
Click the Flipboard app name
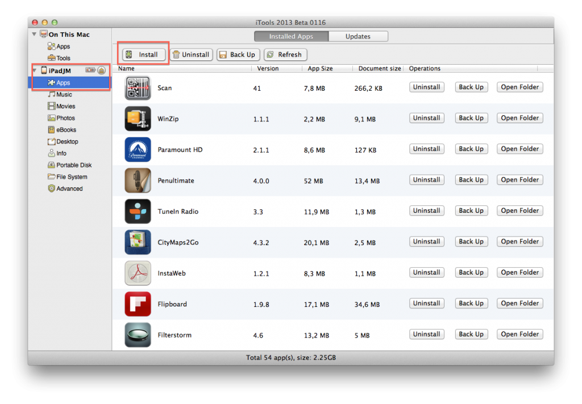(x=172, y=304)
